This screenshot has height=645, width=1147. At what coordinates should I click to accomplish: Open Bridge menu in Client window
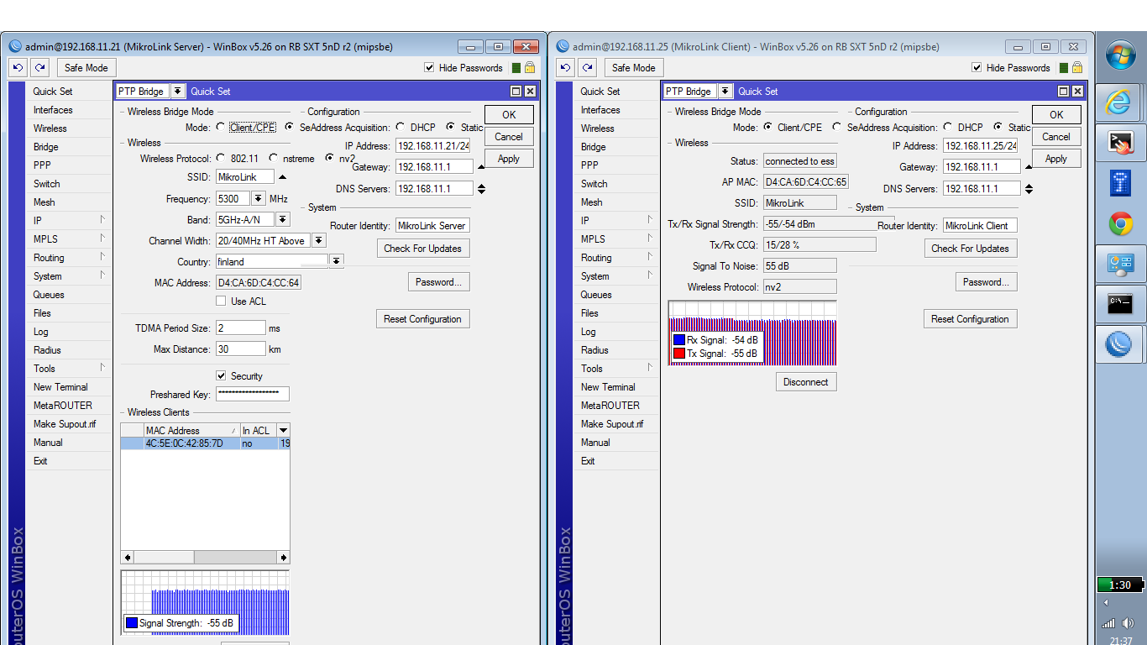616,147
